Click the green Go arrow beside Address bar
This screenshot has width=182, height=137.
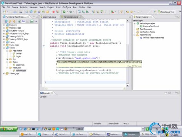147,129
